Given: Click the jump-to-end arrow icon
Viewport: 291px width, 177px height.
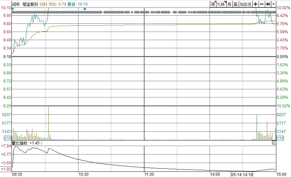Looking at the screenshot, I should 268,4.
